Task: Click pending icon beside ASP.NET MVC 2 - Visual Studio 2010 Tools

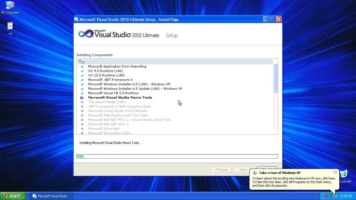Action: 82,120
